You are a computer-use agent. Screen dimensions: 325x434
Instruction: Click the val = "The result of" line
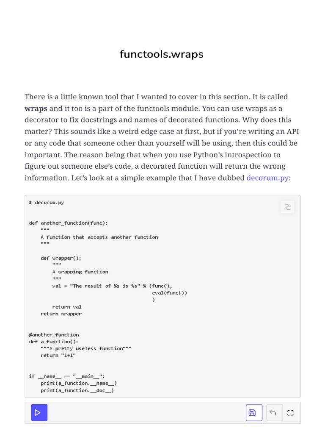click(112, 286)
